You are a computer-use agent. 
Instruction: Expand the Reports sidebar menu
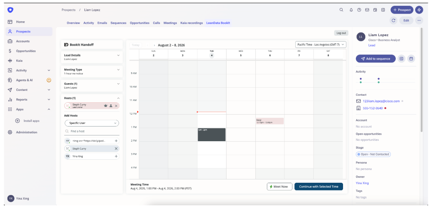click(x=49, y=99)
